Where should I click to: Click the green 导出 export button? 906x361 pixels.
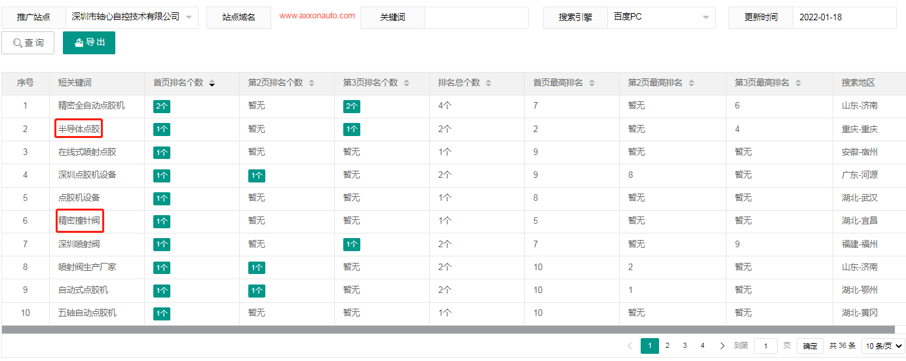(89, 43)
